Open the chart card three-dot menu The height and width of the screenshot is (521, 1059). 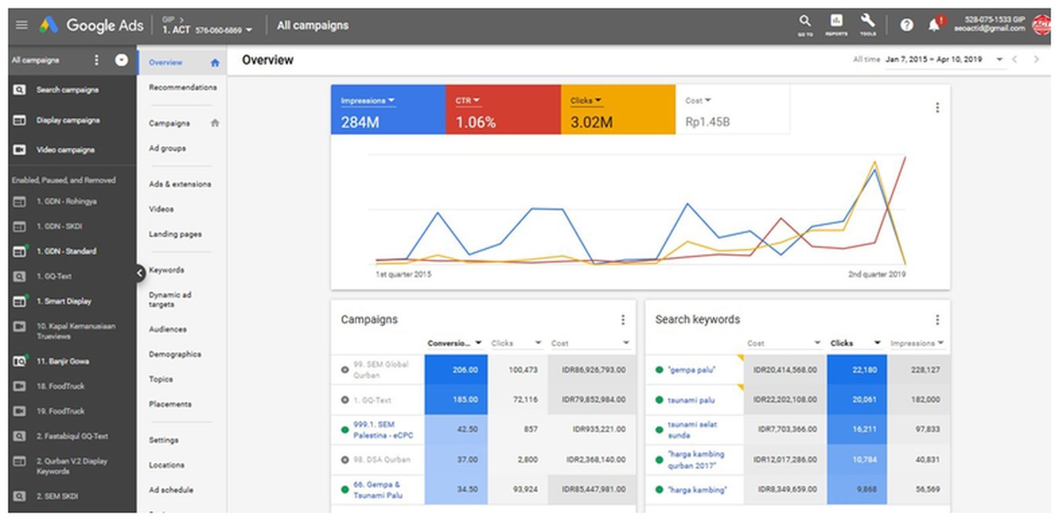937,108
